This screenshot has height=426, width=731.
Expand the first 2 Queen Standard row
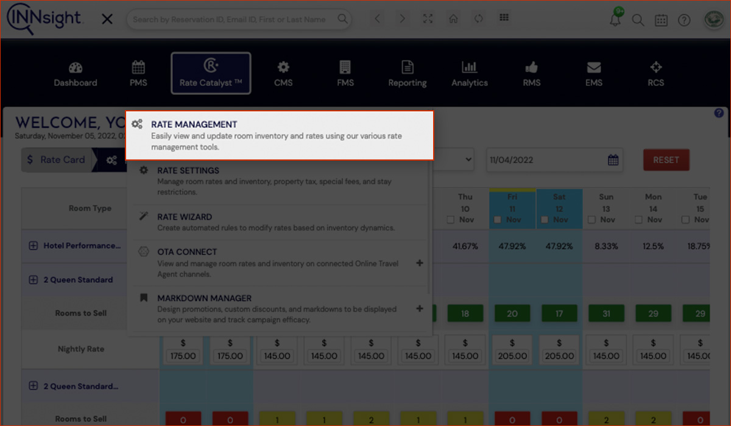coord(34,280)
